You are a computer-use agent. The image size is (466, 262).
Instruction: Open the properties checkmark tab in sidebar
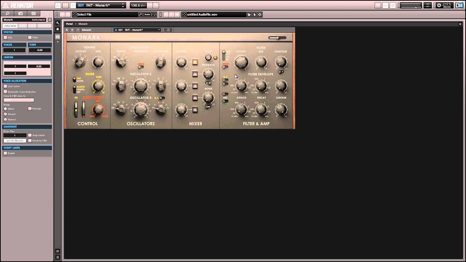click(47, 13)
